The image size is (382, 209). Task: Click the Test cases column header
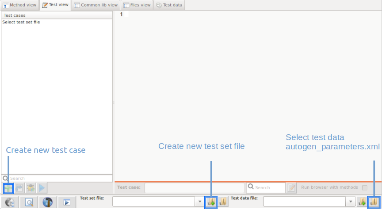[x=57, y=15]
